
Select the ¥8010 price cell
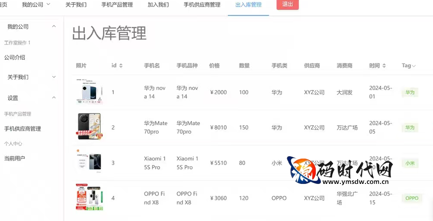coord(218,128)
